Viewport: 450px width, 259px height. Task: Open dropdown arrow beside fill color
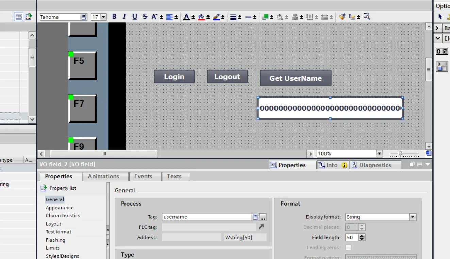(208, 17)
